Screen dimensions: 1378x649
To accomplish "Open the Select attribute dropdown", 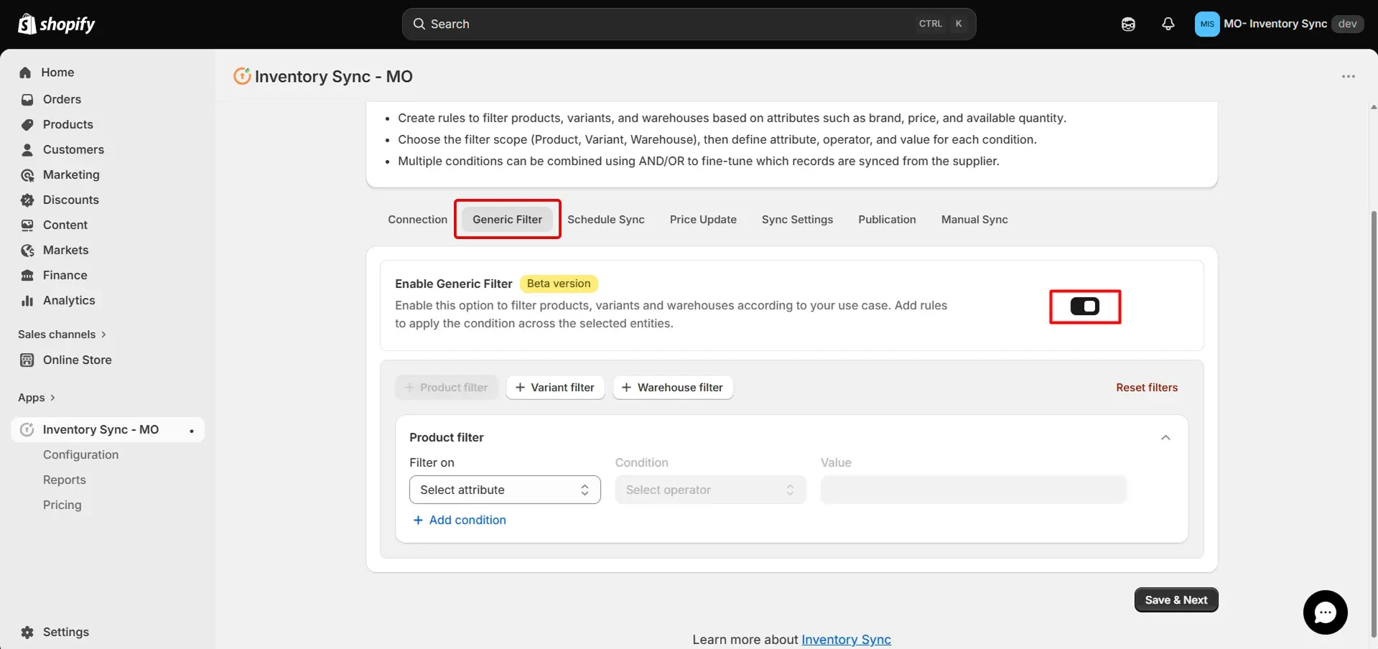I will click(505, 490).
